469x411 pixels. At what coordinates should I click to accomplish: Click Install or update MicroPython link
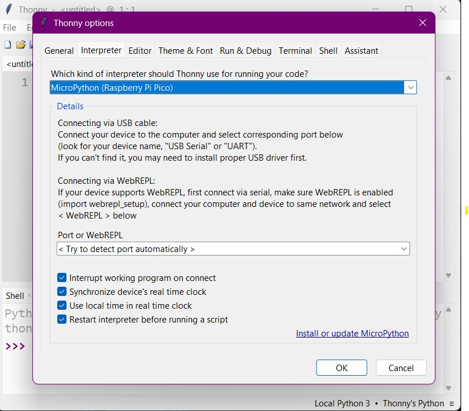point(352,334)
